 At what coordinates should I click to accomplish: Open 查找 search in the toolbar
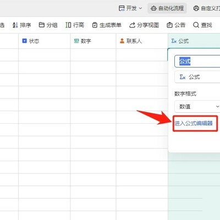pos(202,25)
